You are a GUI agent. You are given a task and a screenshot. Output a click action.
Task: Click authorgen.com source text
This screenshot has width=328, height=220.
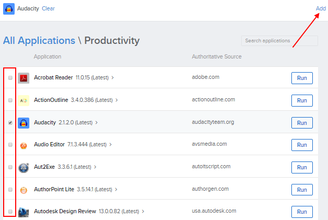pos(210,189)
